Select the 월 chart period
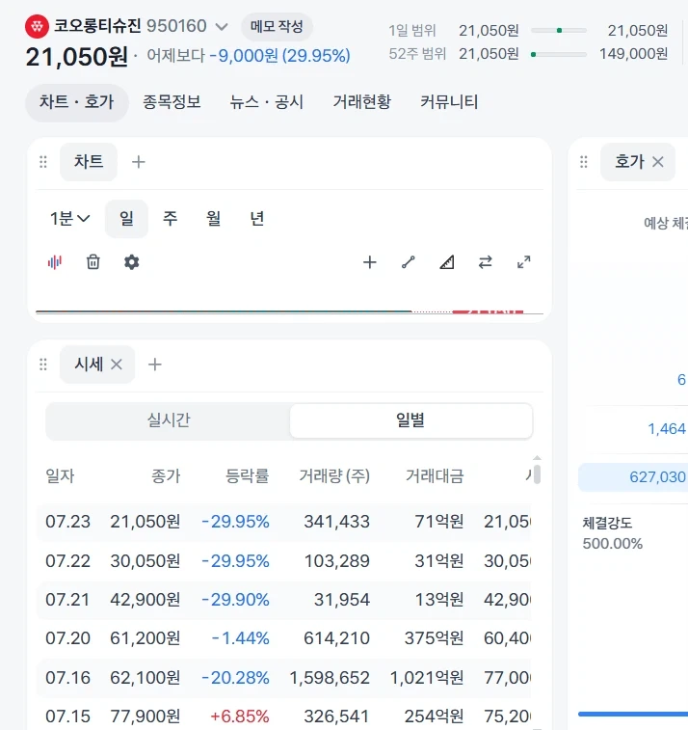 [x=214, y=218]
